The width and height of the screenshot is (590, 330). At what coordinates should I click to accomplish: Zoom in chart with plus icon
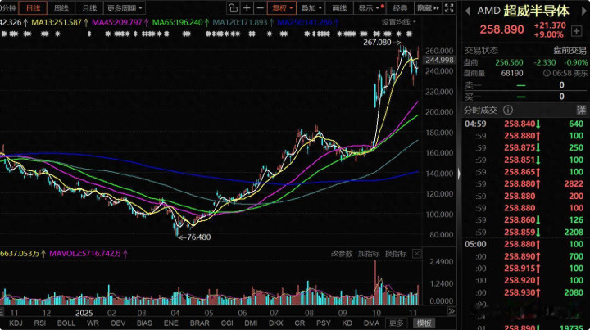click(247, 8)
